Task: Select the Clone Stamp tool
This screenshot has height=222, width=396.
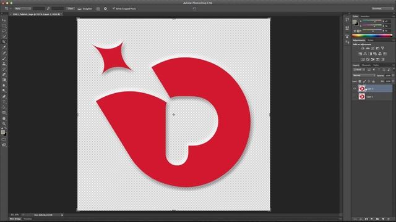Action: 4,64
